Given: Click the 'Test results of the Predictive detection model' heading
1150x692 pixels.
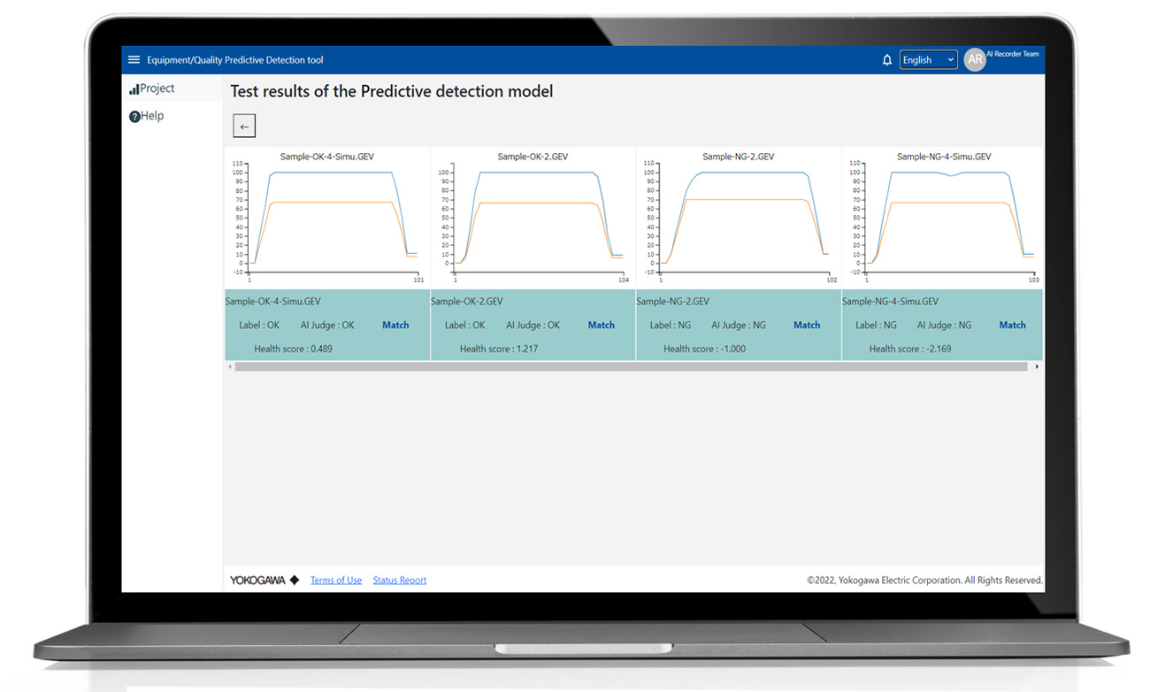Looking at the screenshot, I should tap(392, 92).
